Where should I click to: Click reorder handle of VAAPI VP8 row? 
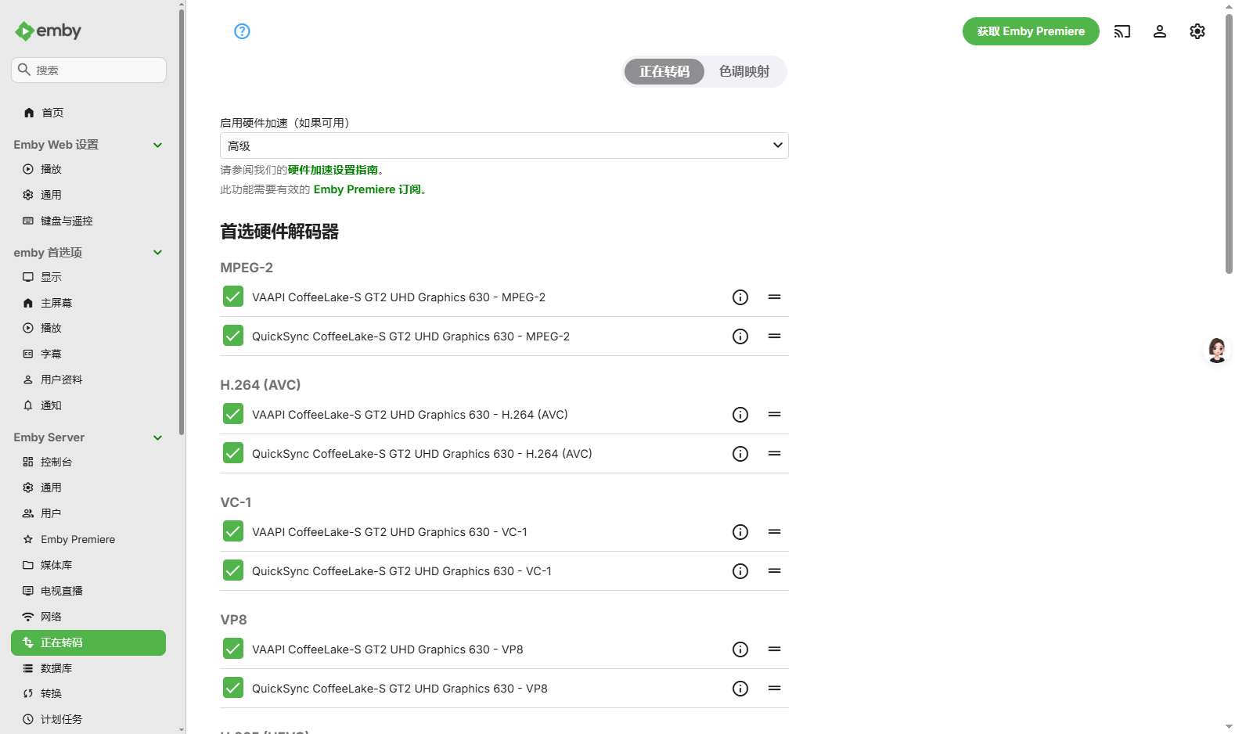click(775, 649)
